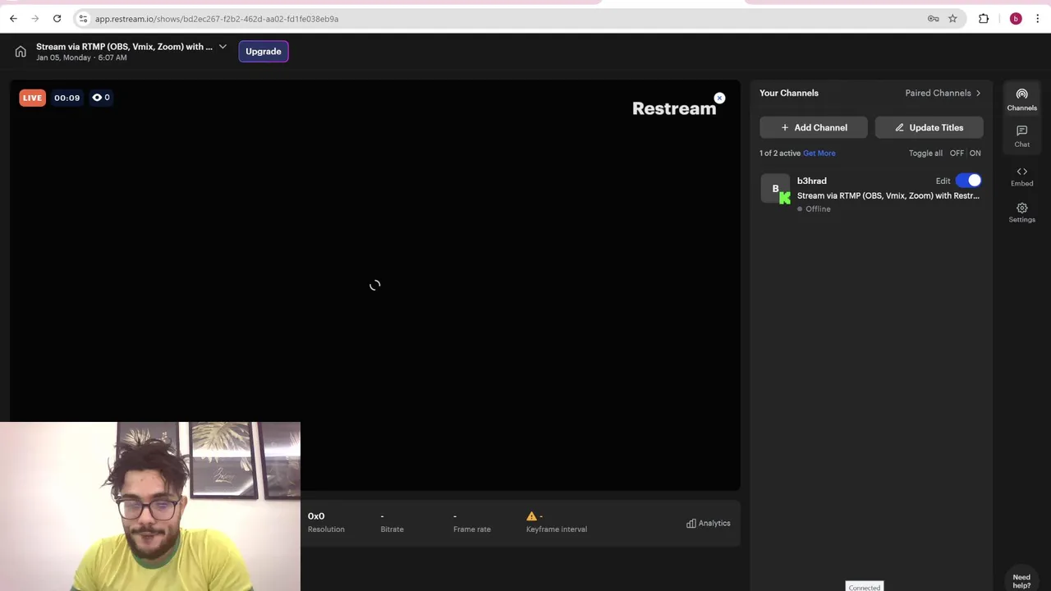The width and height of the screenshot is (1051, 591).
Task: Click the site information icon in address bar
Action: pos(83,19)
